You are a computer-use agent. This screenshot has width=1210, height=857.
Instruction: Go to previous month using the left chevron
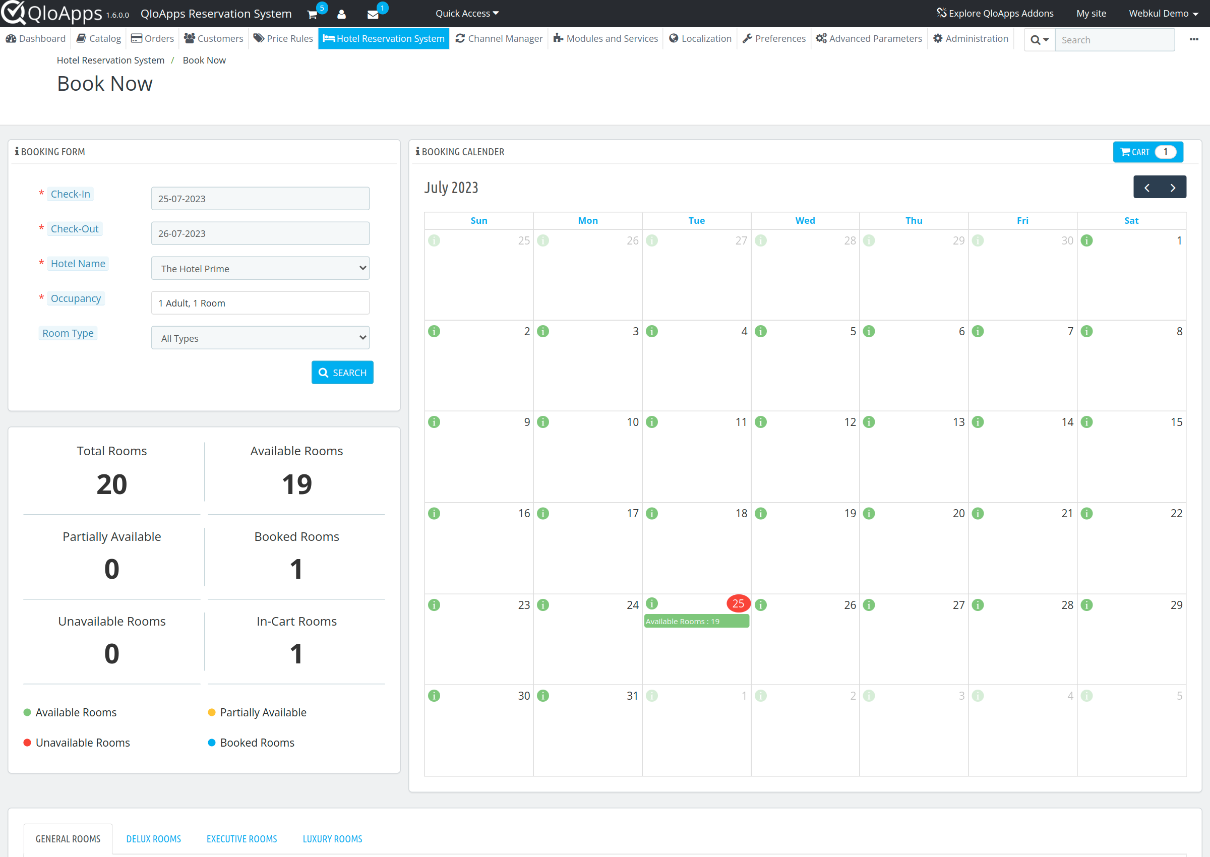click(1146, 187)
